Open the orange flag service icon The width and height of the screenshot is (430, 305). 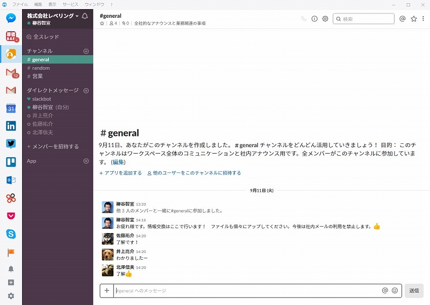pyautogui.click(x=11, y=252)
